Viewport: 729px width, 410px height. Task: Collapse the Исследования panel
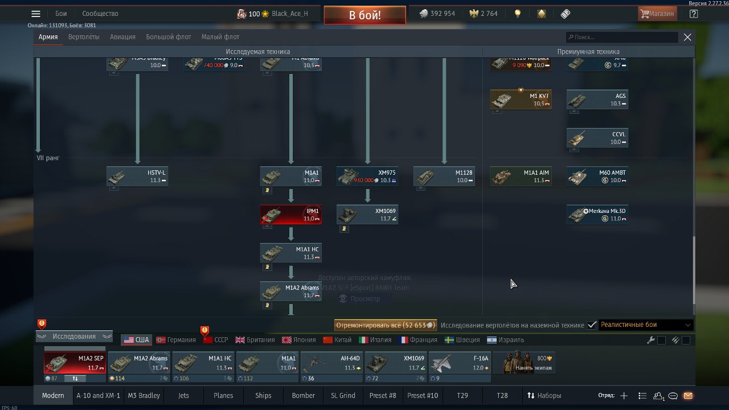coord(74,337)
